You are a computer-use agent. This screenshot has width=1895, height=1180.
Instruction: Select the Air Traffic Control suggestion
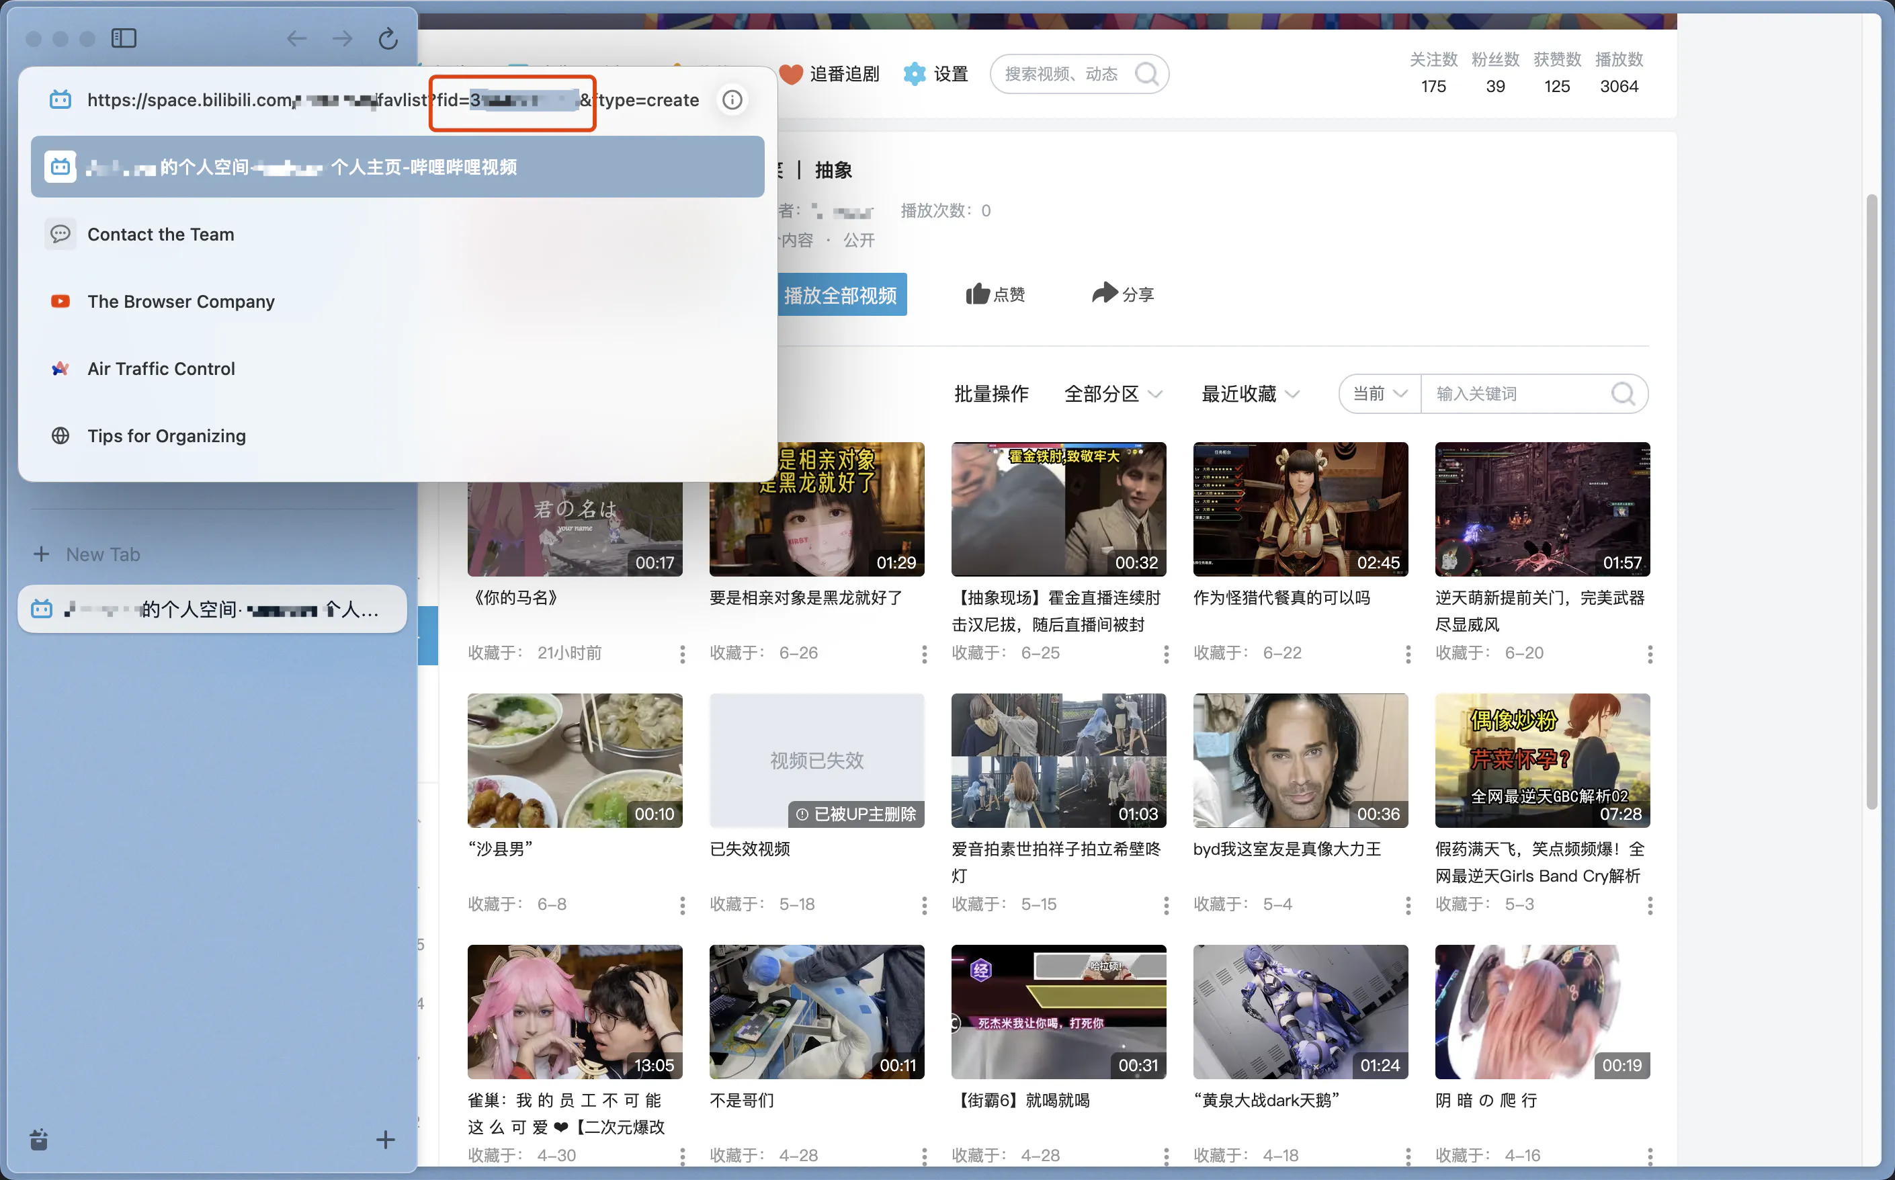coord(161,368)
